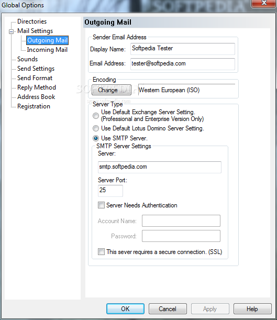Close the Global Options dialog
Screen dimensions: 277x320
(264, 3)
